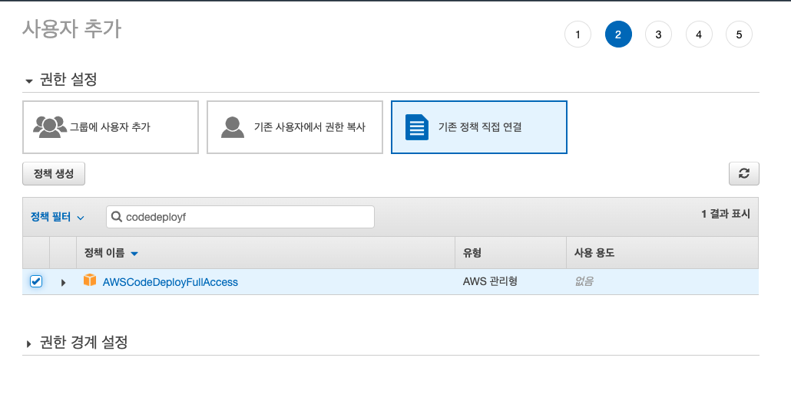The image size is (791, 397).
Task: Expand the AWSCodeDeployFullAccess row details arrow
Action: [63, 282]
